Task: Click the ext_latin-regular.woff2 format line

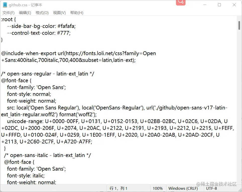Action: tap(49, 114)
